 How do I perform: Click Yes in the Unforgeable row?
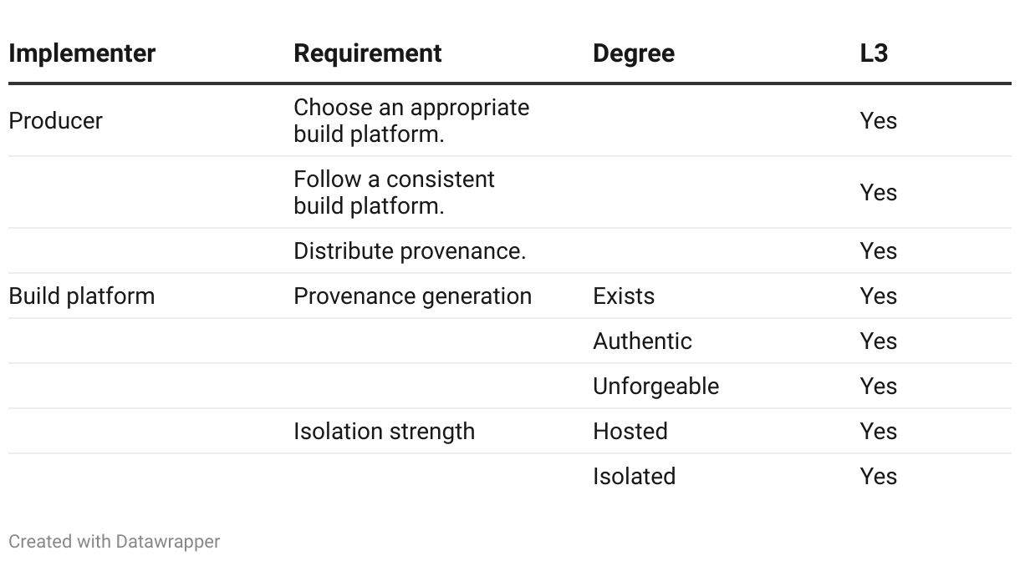878,387
